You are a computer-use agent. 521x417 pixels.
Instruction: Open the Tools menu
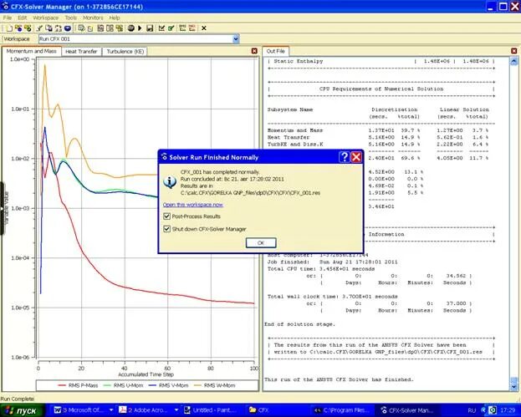[x=71, y=18]
